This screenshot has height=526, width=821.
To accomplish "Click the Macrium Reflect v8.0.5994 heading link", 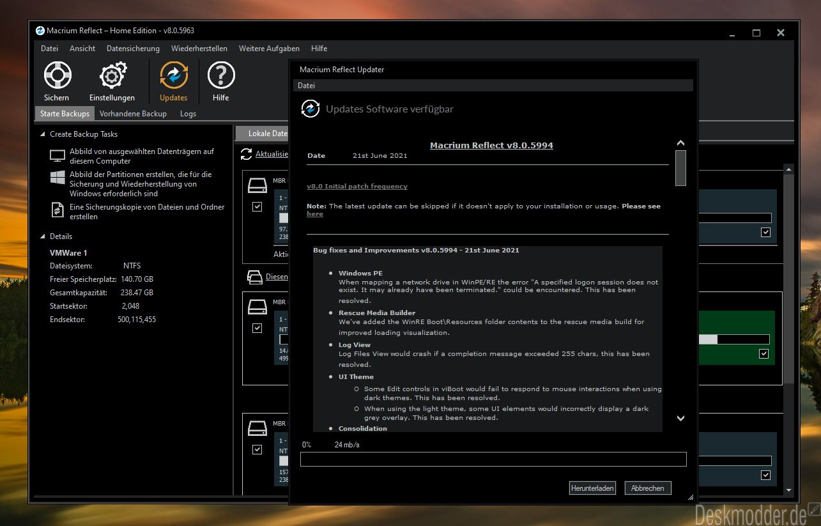I will (x=491, y=145).
